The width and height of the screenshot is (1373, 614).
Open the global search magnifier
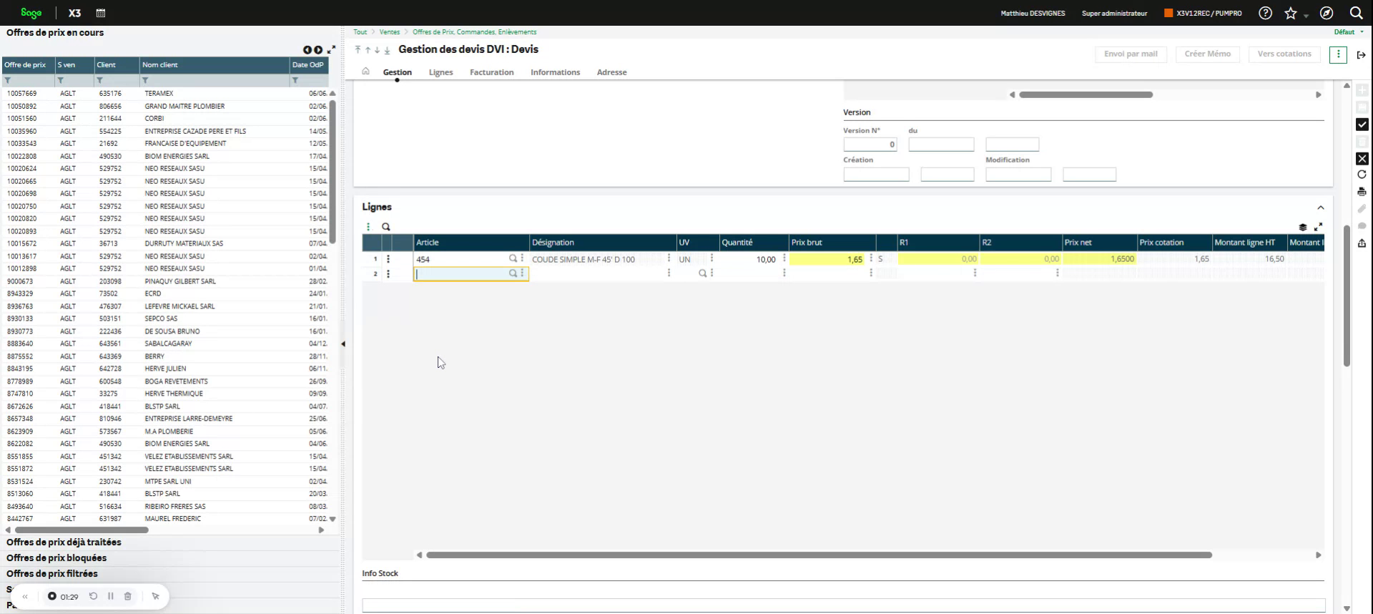1356,13
